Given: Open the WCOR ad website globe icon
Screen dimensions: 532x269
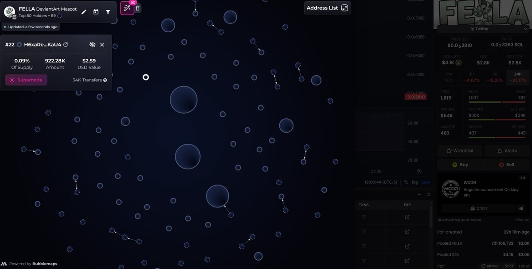Looking at the screenshot, I should 521,208.
